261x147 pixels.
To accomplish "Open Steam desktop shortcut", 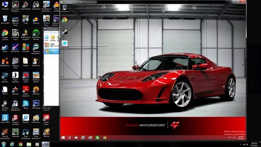I will click(5, 48).
